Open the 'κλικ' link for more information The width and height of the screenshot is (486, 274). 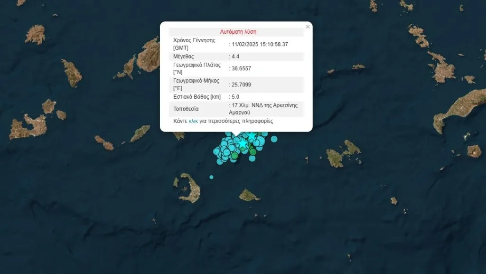point(193,121)
